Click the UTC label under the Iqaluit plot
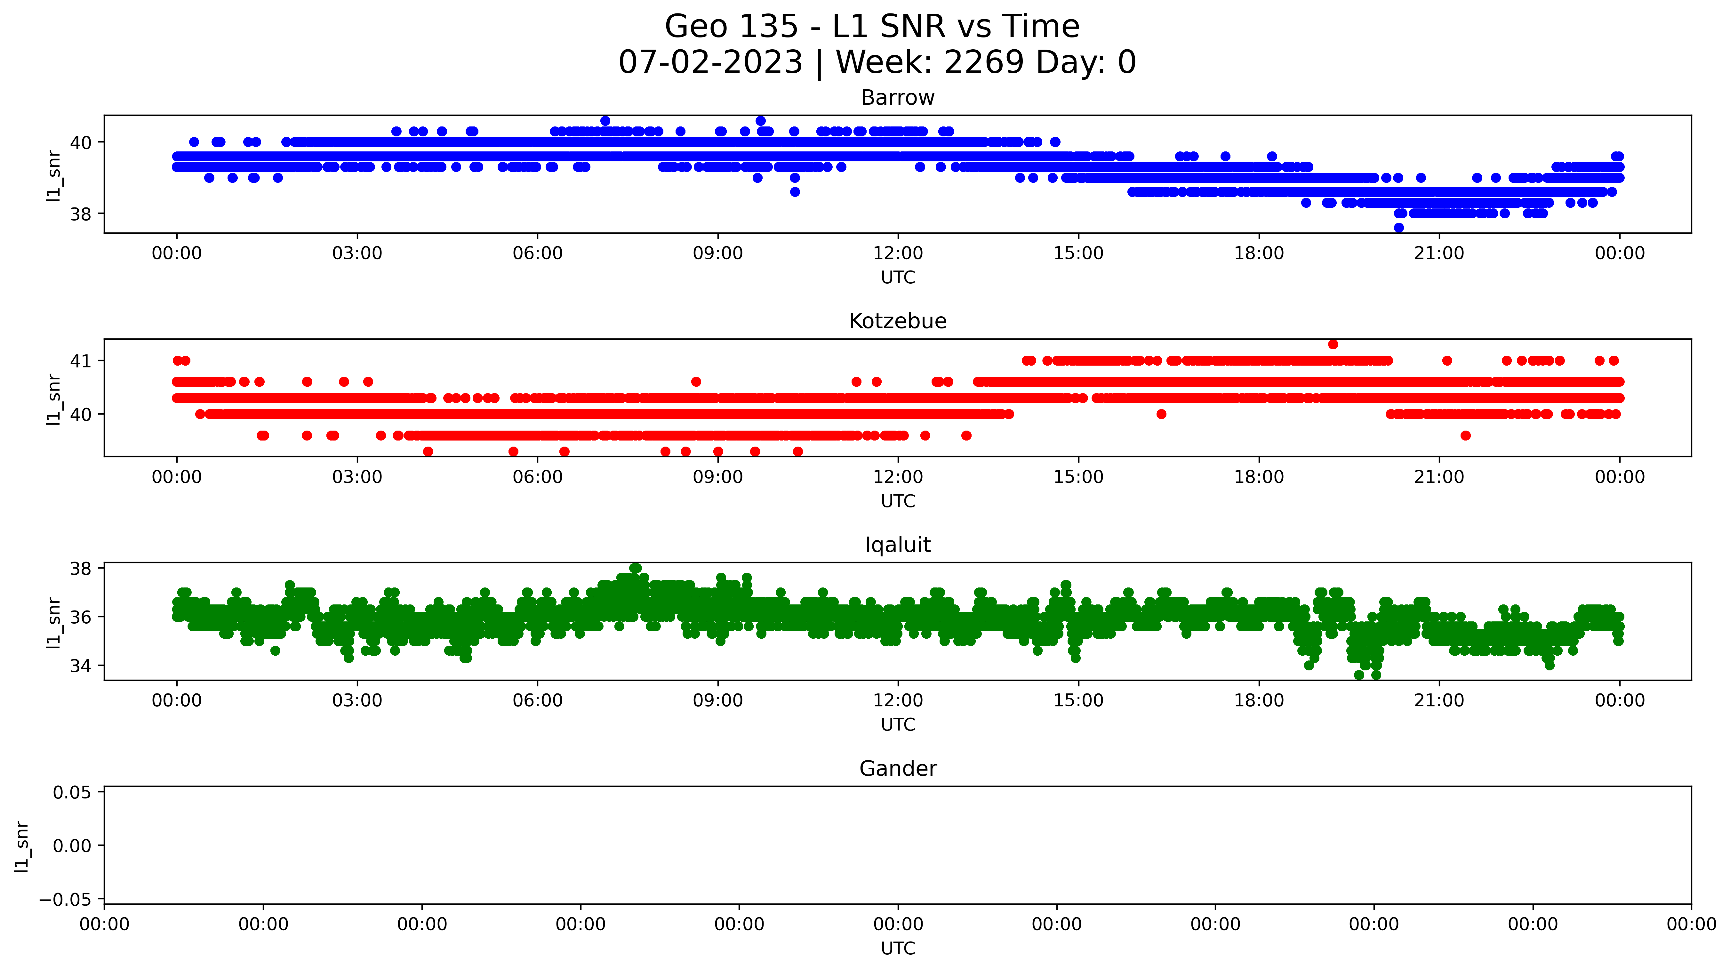1730x971 pixels. click(x=898, y=725)
